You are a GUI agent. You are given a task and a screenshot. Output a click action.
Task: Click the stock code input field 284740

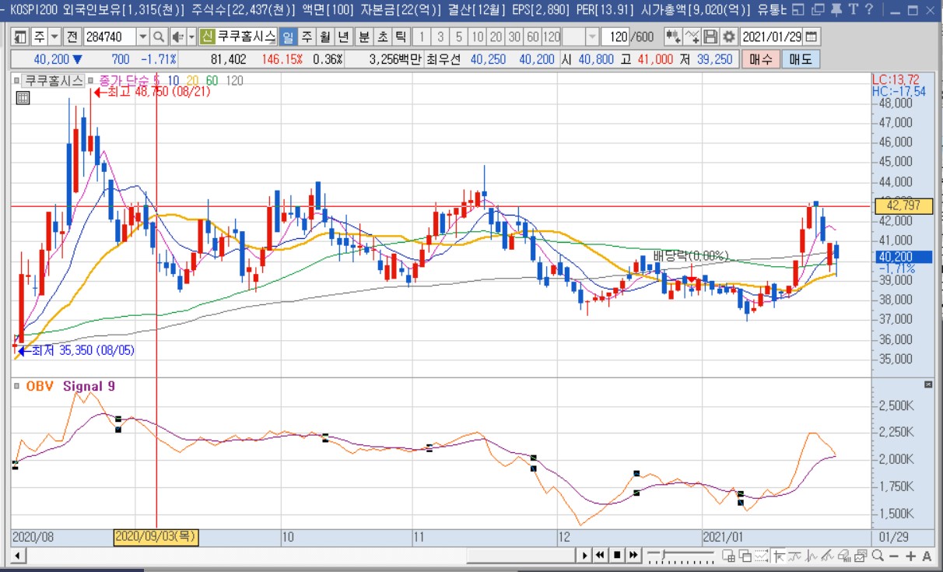(110, 37)
